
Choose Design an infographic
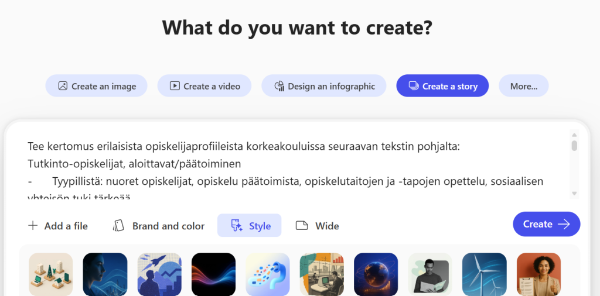(x=323, y=86)
